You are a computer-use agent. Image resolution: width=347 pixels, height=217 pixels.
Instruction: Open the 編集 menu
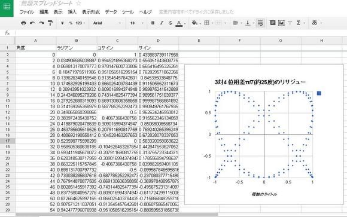coord(44,12)
